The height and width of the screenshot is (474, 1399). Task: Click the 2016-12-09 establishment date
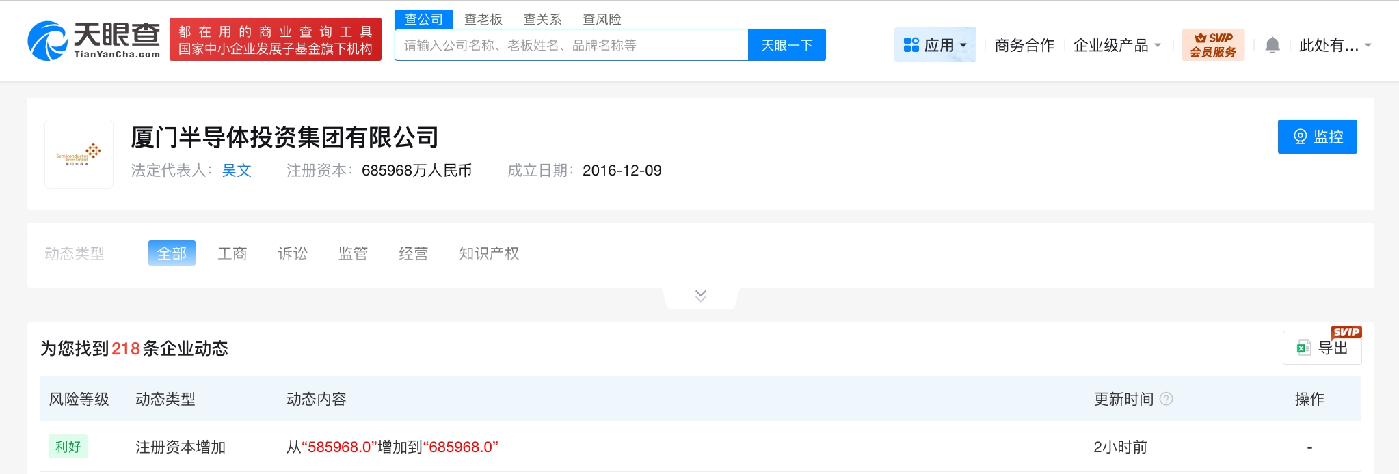(x=622, y=170)
